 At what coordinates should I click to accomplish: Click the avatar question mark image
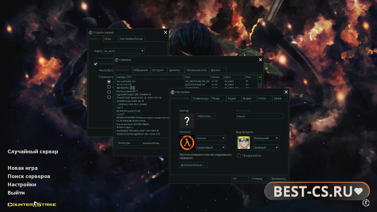coord(187,121)
